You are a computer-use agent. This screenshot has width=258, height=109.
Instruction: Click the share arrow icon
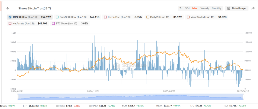pyautogui.click(x=253, y=8)
